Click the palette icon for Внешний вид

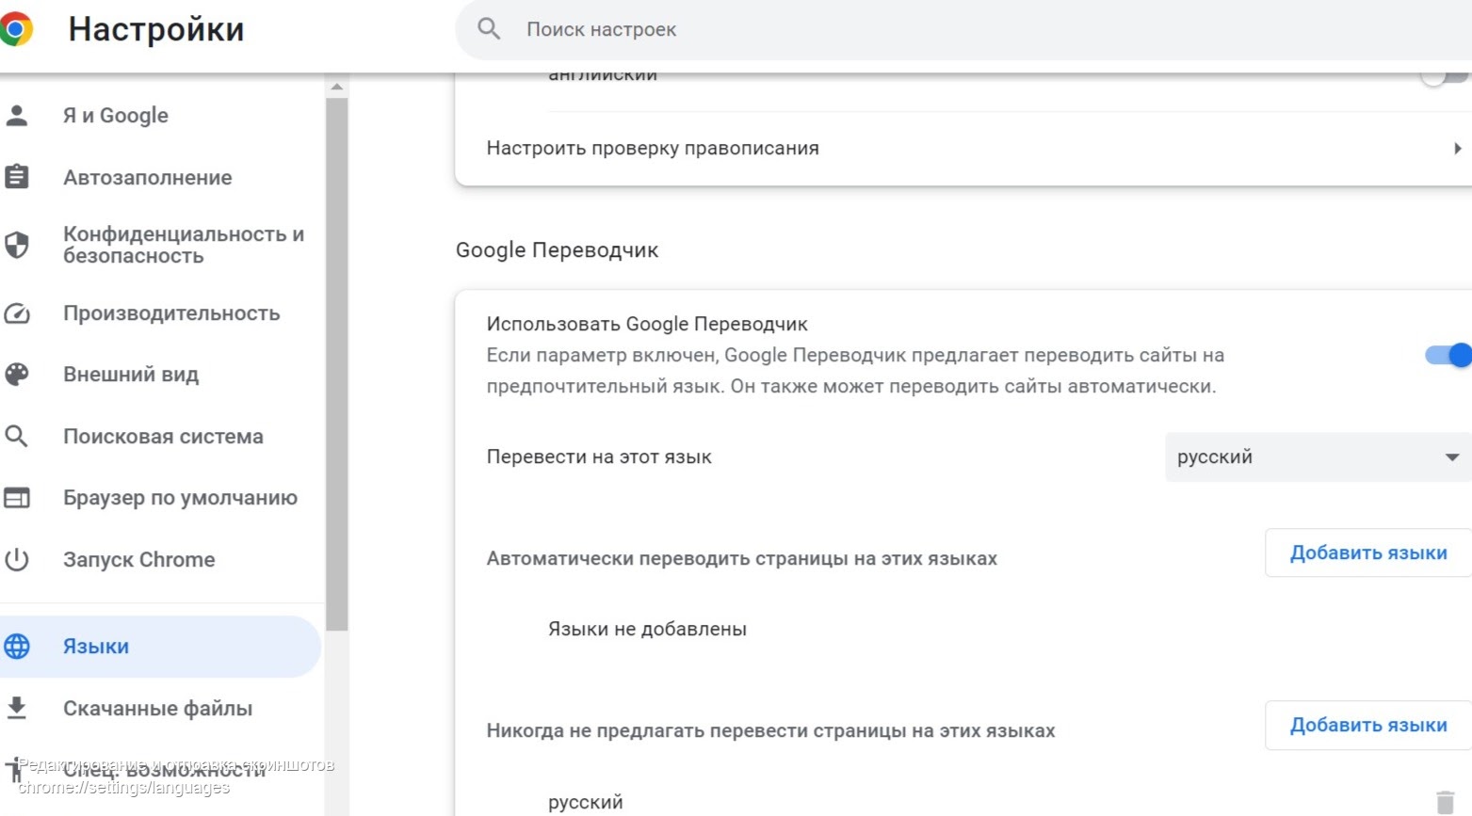(17, 375)
